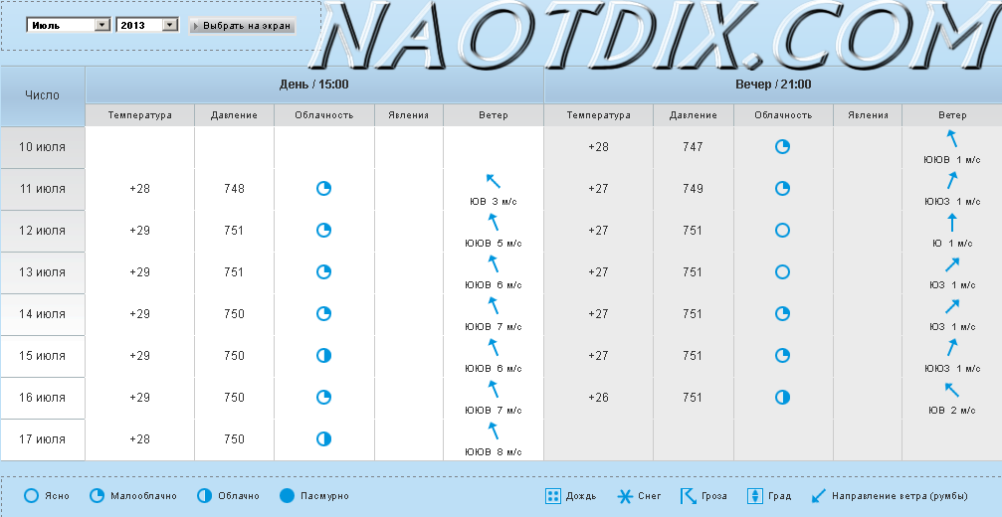Viewport: 1002px width, 517px height.
Task: Click the Дождь rain legend icon
Action: [x=553, y=496]
